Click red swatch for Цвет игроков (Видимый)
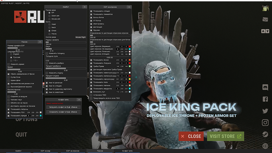272x153 pixels. coord(130,47)
